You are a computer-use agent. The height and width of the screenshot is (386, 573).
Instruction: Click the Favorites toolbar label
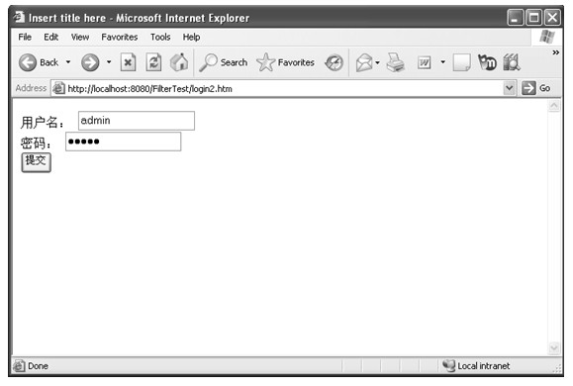point(296,62)
